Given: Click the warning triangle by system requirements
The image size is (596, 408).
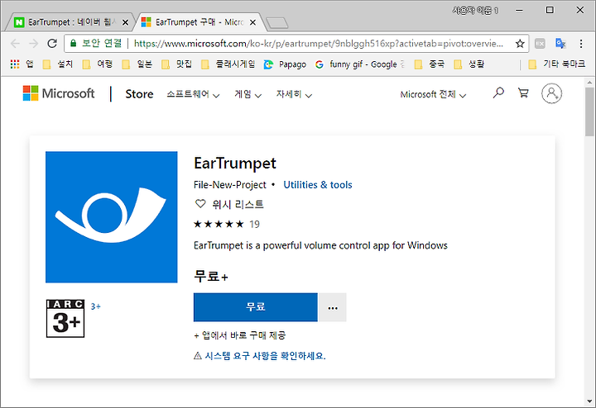Looking at the screenshot, I should coord(198,356).
